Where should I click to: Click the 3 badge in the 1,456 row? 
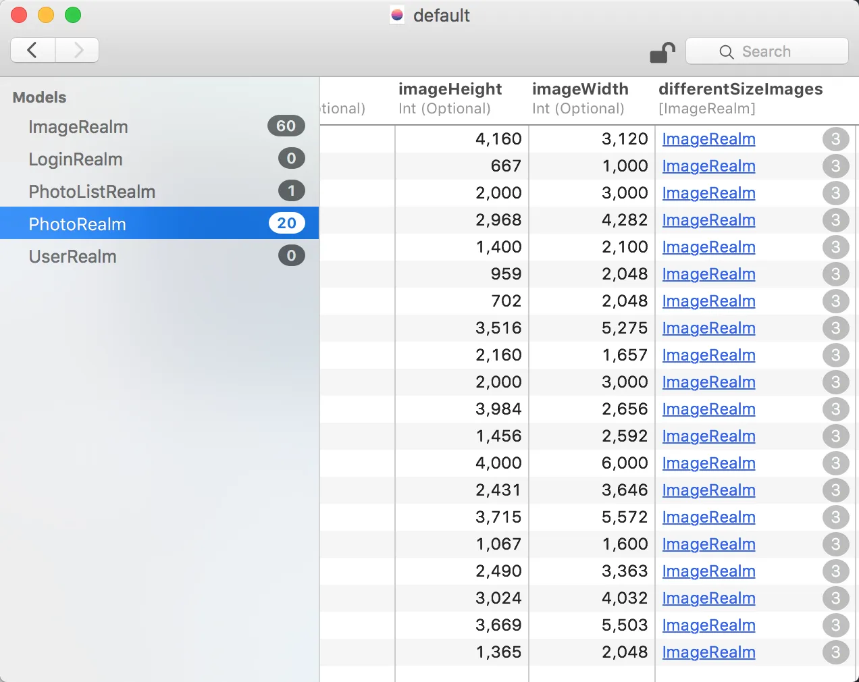pyautogui.click(x=835, y=436)
